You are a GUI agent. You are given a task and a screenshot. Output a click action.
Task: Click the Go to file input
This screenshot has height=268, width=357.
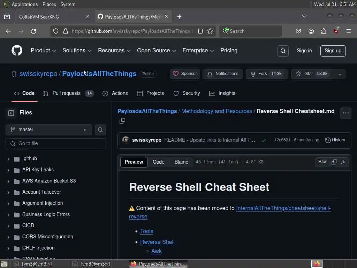(x=56, y=143)
